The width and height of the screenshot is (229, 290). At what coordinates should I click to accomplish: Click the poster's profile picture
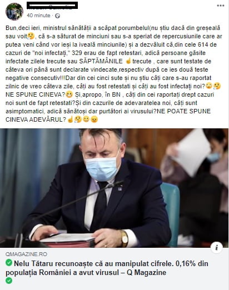point(14,12)
